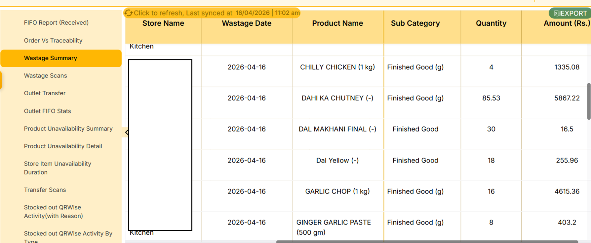Click the refresh sync arrows icon
Screen dimensions: 591x243
129,13
